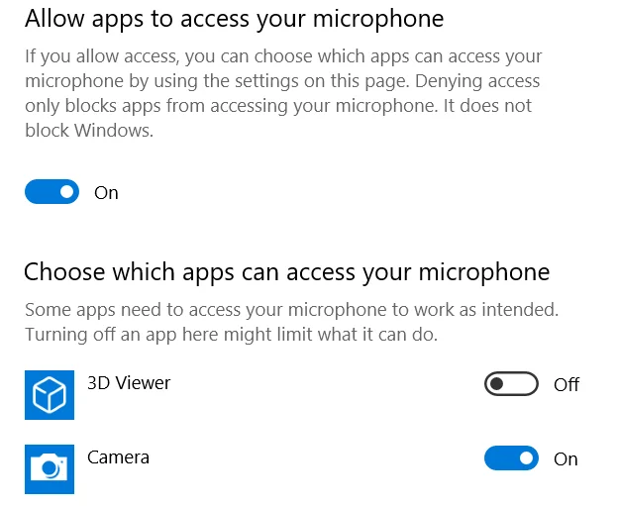The height and width of the screenshot is (506, 619).
Task: Click the black knob on 3D Viewer toggle
Action: tap(497, 384)
